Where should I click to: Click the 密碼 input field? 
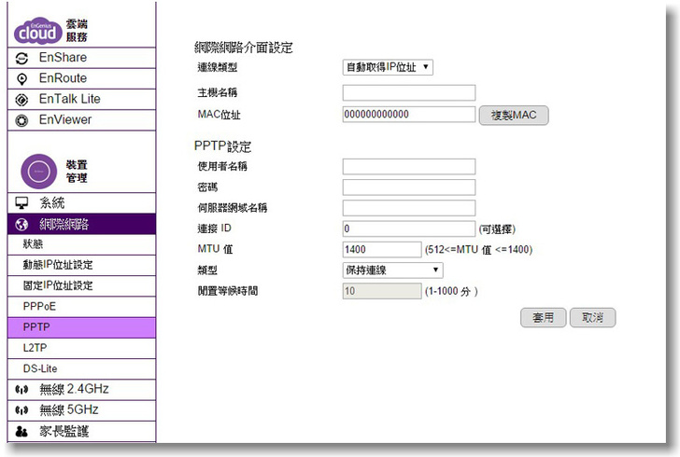point(409,187)
